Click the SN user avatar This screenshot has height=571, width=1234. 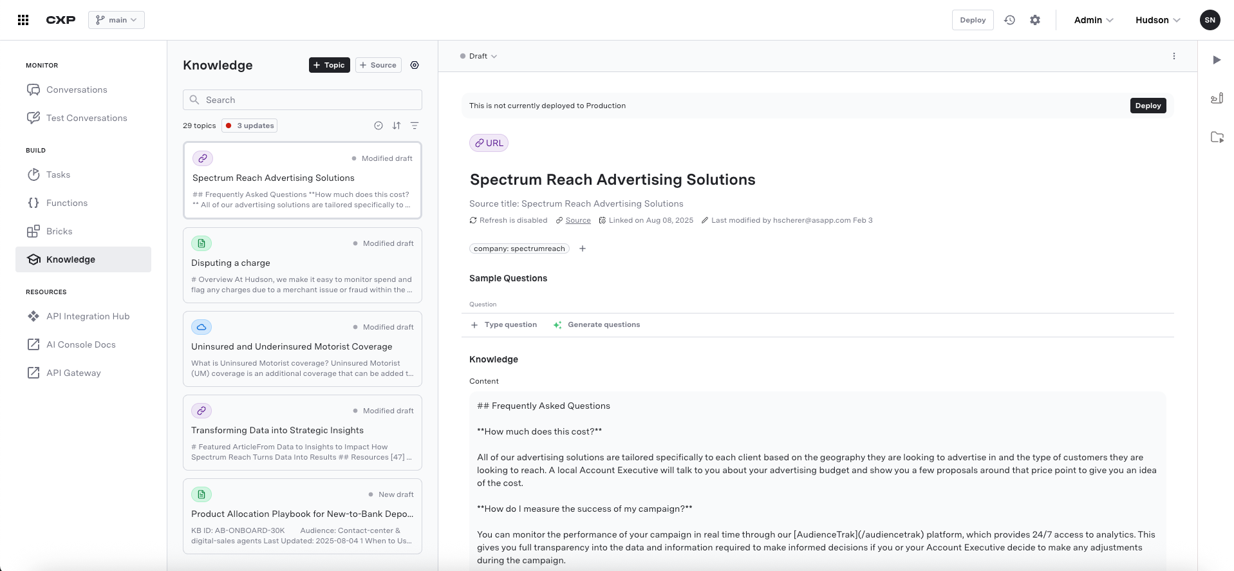coord(1210,20)
